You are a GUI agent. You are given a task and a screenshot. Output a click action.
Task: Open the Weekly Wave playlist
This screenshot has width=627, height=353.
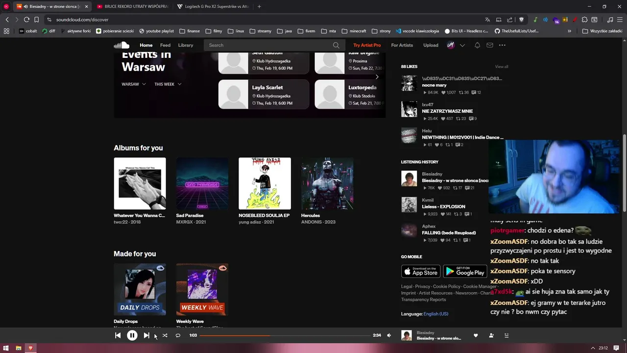202,289
